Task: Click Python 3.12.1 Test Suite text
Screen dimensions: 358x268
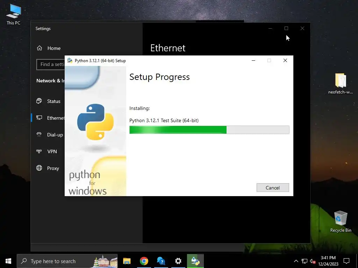Action: (164, 120)
